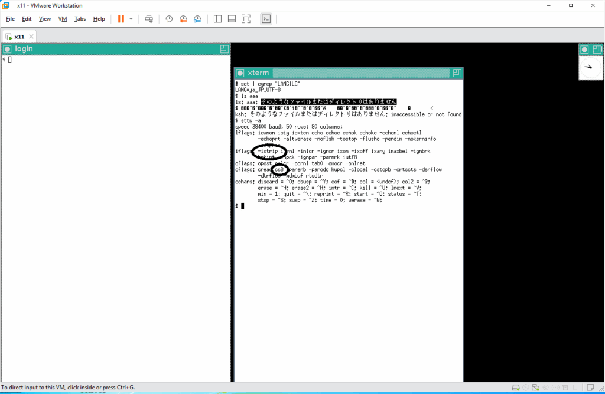Open the View menu

[45, 19]
